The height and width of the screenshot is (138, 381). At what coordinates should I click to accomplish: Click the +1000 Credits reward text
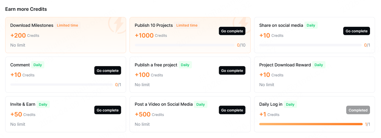(151, 35)
